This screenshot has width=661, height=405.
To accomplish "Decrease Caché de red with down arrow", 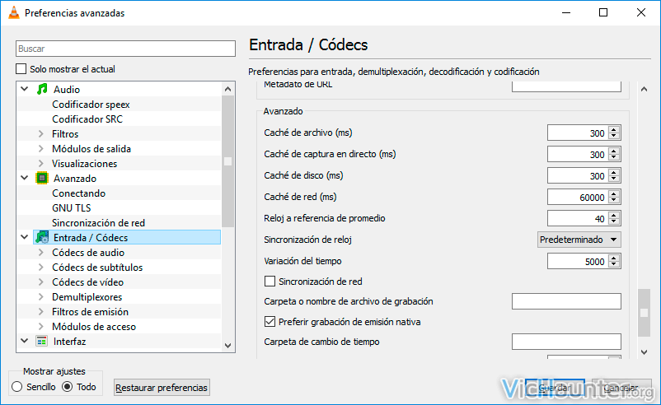I will point(614,200).
